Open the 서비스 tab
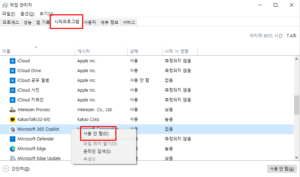The image size is (300, 177). tap(129, 22)
